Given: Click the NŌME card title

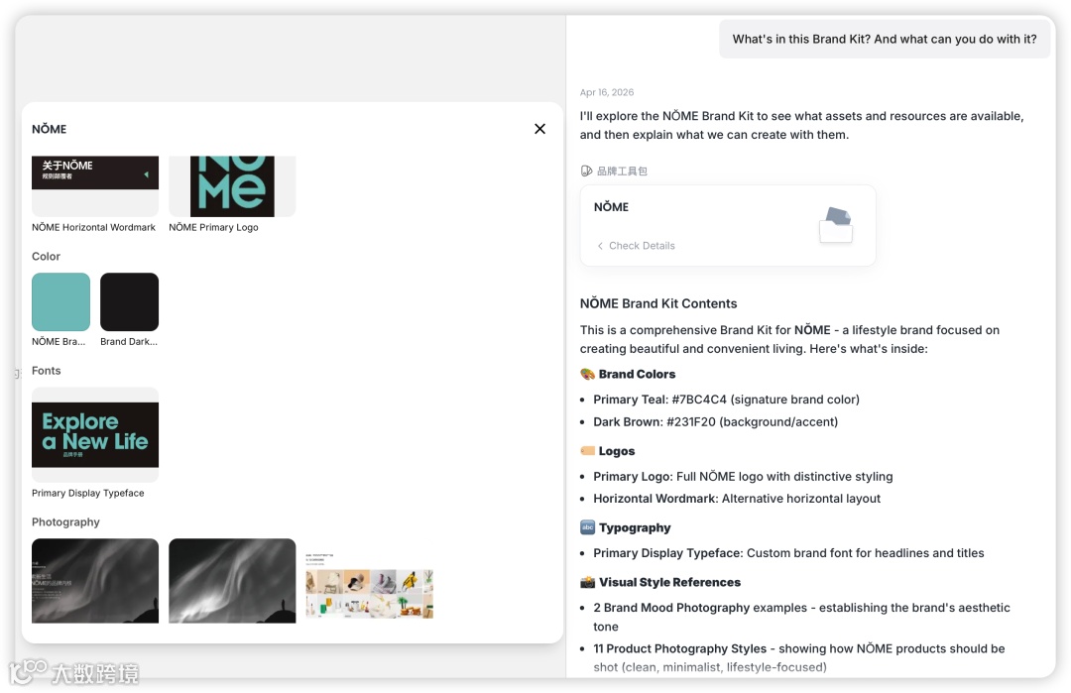Looking at the screenshot, I should tap(611, 207).
